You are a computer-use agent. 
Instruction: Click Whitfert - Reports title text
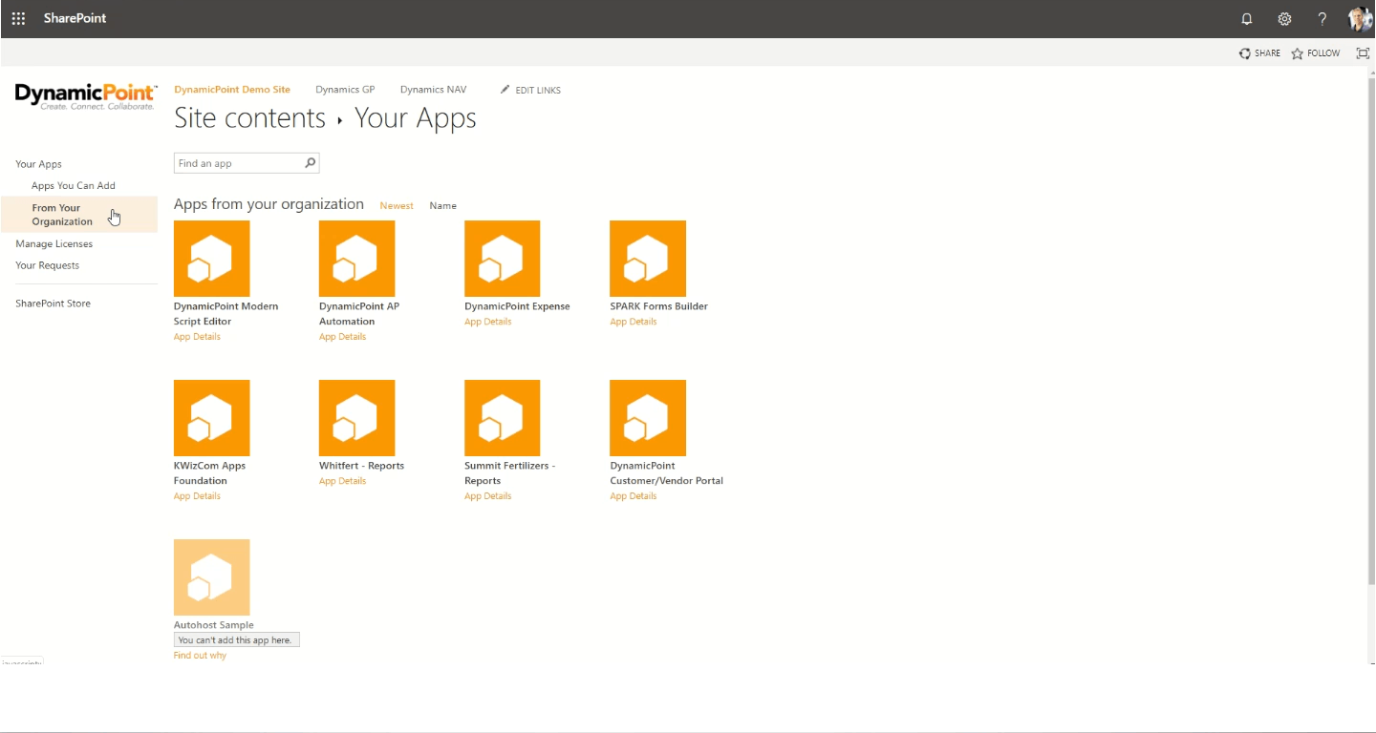[361, 466]
